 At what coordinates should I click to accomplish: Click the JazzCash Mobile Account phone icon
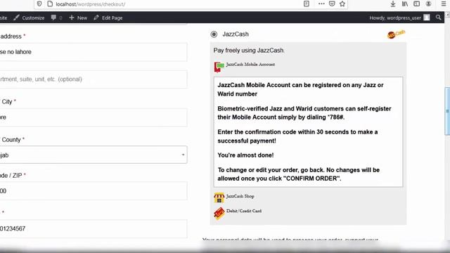219,67
